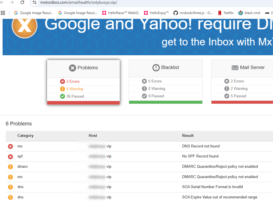Open the mrdoob/three.js GitHub bookmark

193,13
